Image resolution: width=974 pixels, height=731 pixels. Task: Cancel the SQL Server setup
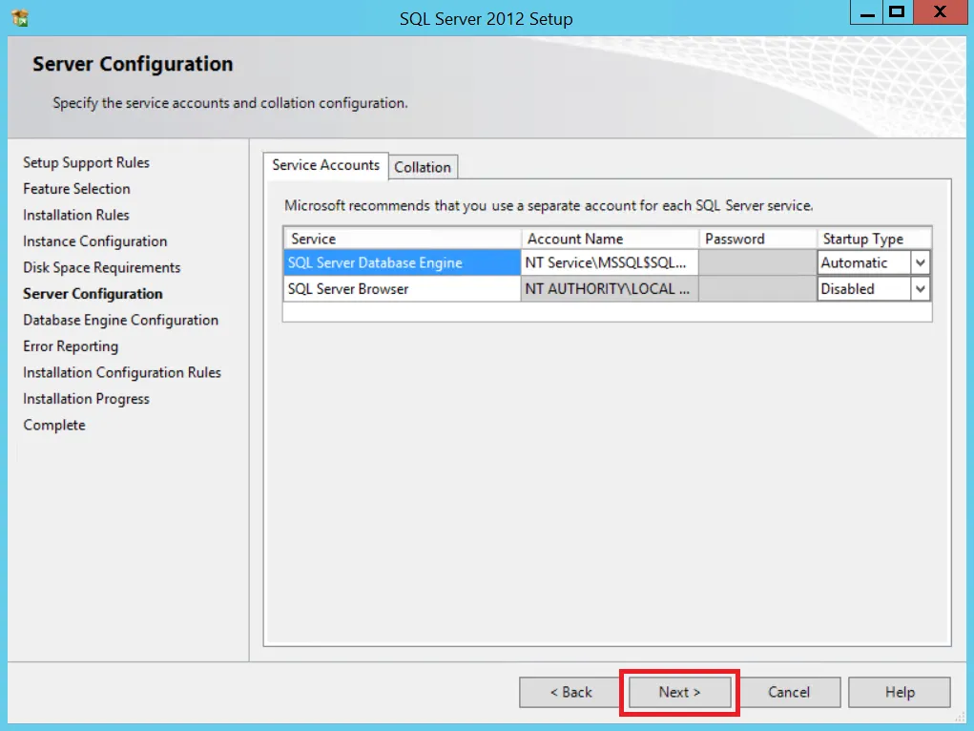pos(789,692)
